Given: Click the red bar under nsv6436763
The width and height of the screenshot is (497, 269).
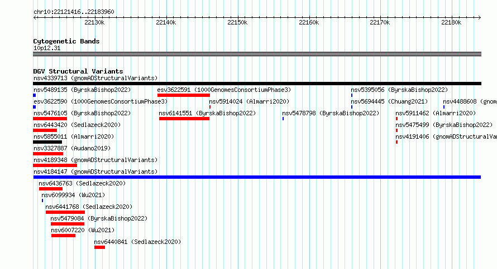Looking at the screenshot, I should pyautogui.click(x=51, y=189).
